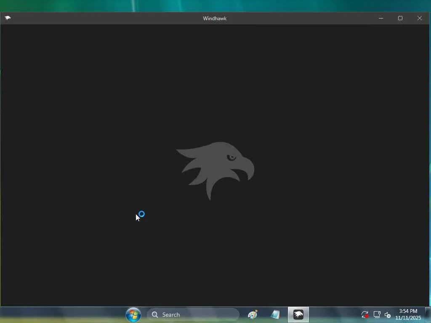Open the Paint palette taskbar icon
This screenshot has width=431, height=323.
coord(253,315)
